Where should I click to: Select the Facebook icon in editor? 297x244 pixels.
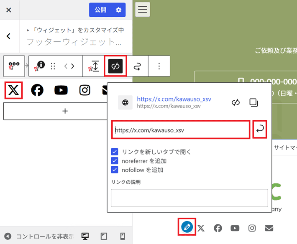37,90
